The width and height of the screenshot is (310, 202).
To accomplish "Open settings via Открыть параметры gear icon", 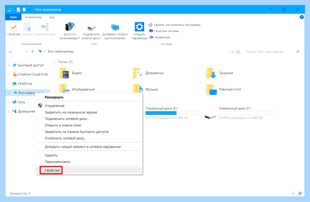I will [x=139, y=27].
